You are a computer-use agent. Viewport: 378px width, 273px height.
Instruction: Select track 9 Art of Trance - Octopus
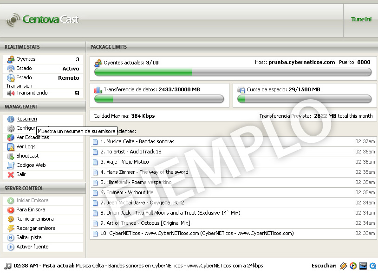233,223
